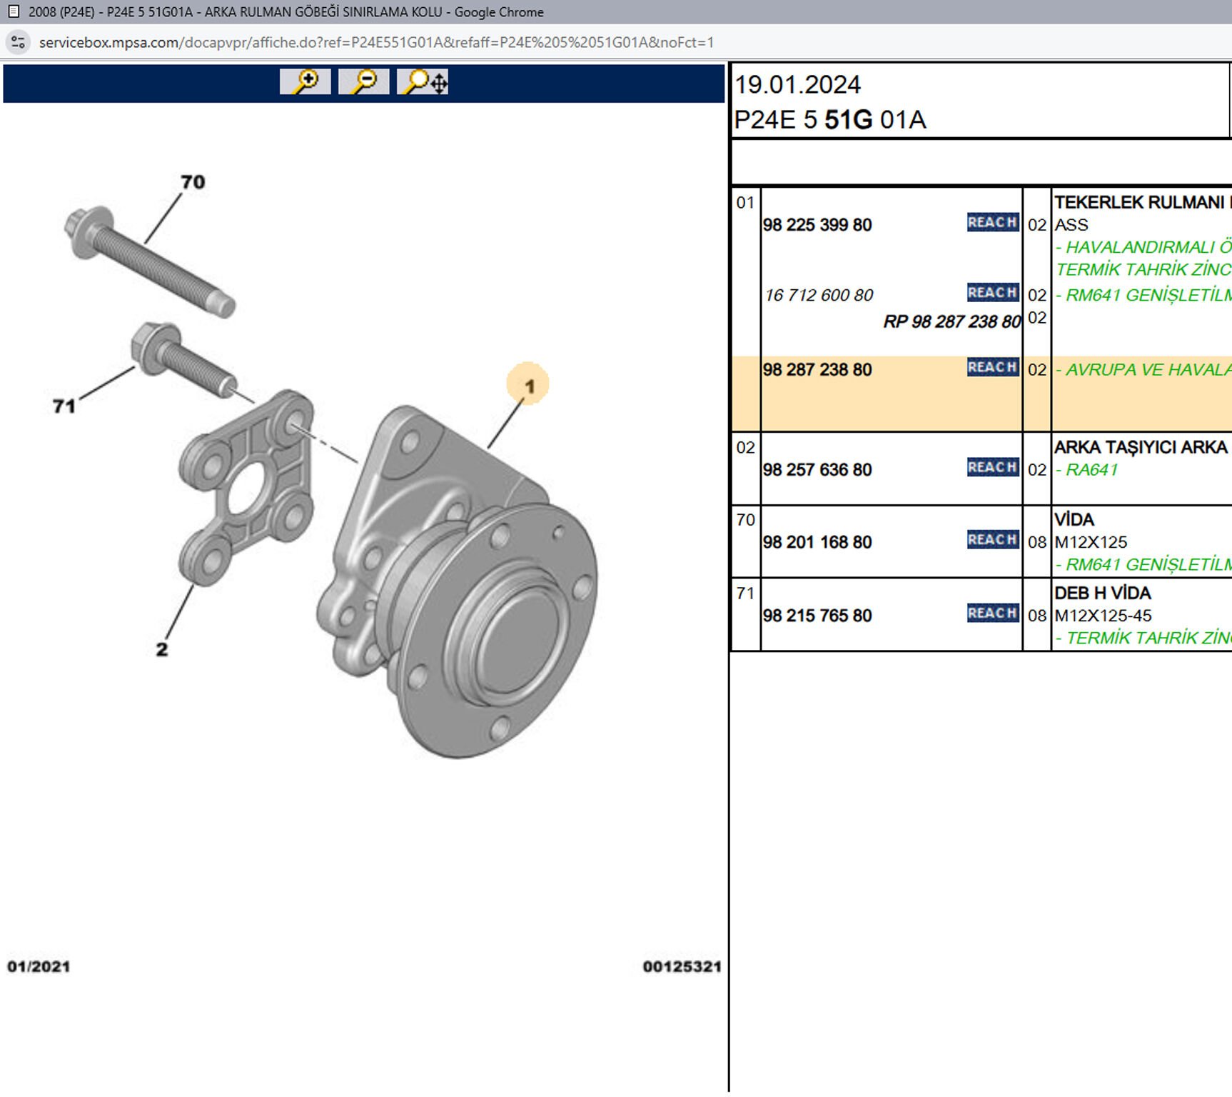
Task: Click the zoom in magnifier icon
Action: pyautogui.click(x=305, y=82)
